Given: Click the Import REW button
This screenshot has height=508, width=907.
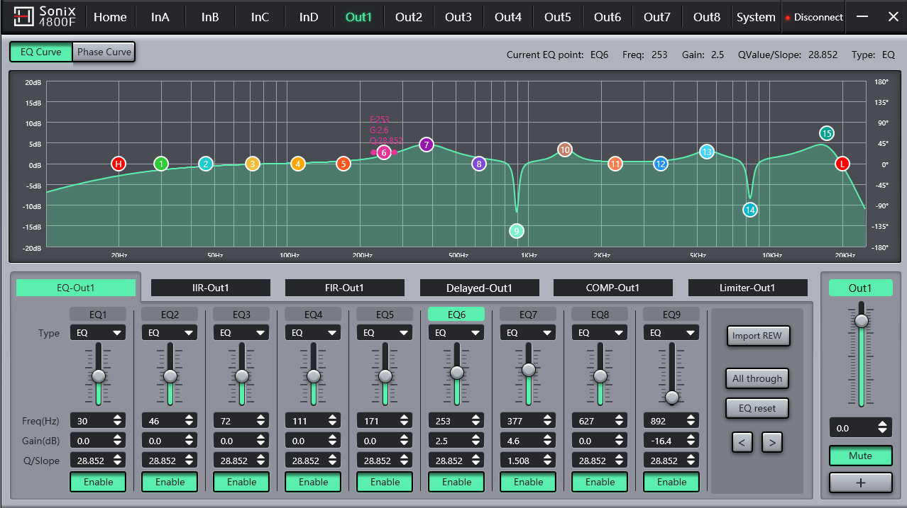Looking at the screenshot, I should click(x=757, y=336).
